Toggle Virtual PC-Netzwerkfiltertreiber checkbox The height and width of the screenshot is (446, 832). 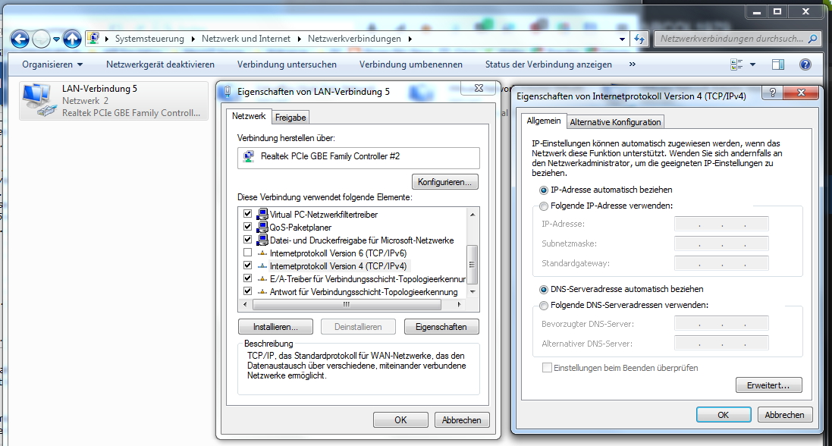(x=247, y=214)
